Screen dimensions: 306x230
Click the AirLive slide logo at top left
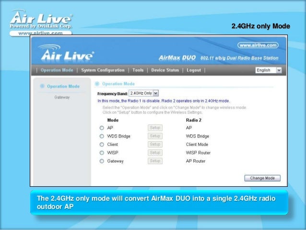(41, 22)
